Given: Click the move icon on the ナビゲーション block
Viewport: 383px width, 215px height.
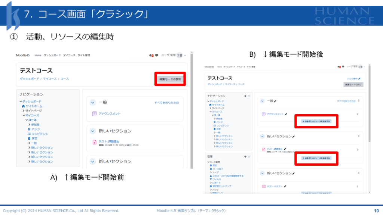Looking at the screenshot, I should (x=245, y=96).
